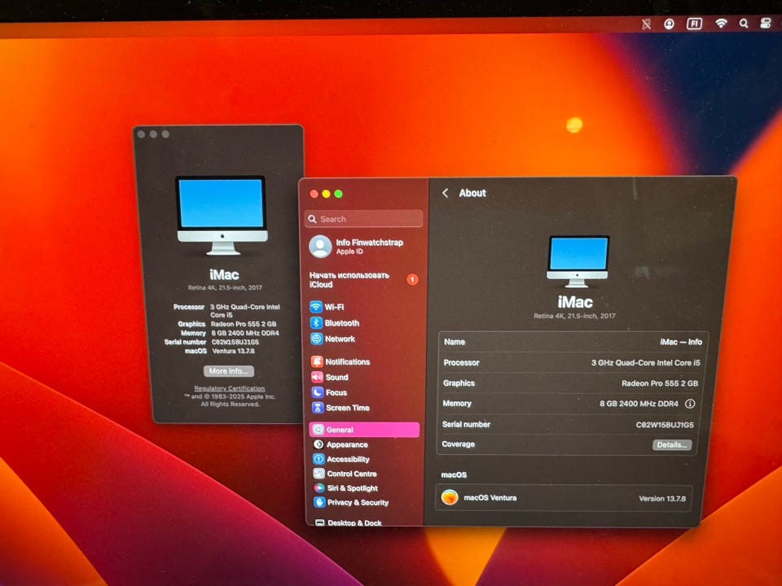
Task: Select the Appearance sidebar label
Action: click(x=347, y=444)
